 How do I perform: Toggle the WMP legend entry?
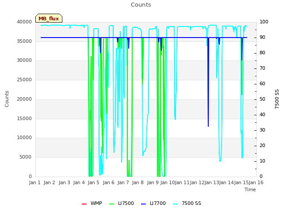pos(92,203)
